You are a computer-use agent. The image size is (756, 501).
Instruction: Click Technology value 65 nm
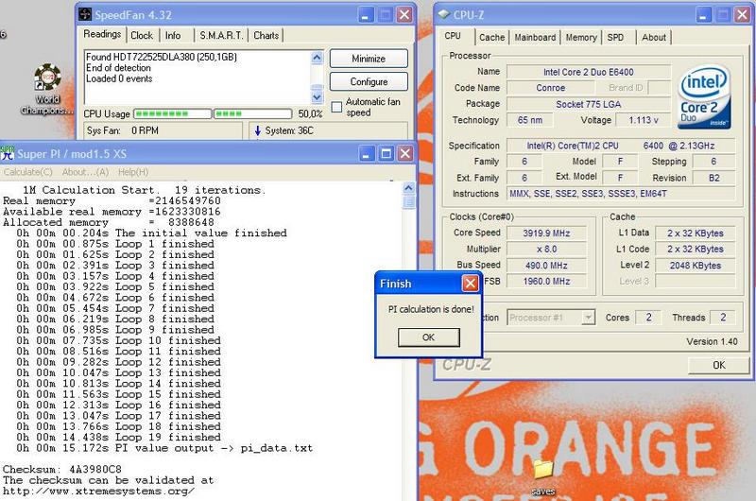click(x=529, y=120)
